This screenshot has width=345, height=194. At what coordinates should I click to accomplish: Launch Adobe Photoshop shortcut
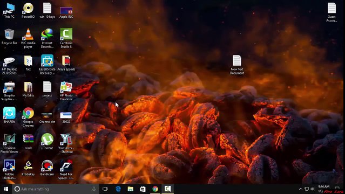[x=9, y=170]
